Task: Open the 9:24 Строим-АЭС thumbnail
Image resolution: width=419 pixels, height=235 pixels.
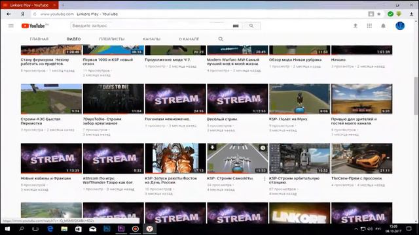Action: [51, 99]
